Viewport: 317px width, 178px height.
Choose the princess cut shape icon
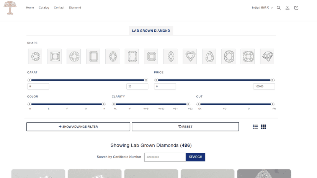(55, 56)
